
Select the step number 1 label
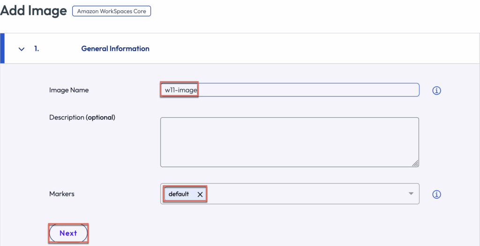pyautogui.click(x=37, y=49)
